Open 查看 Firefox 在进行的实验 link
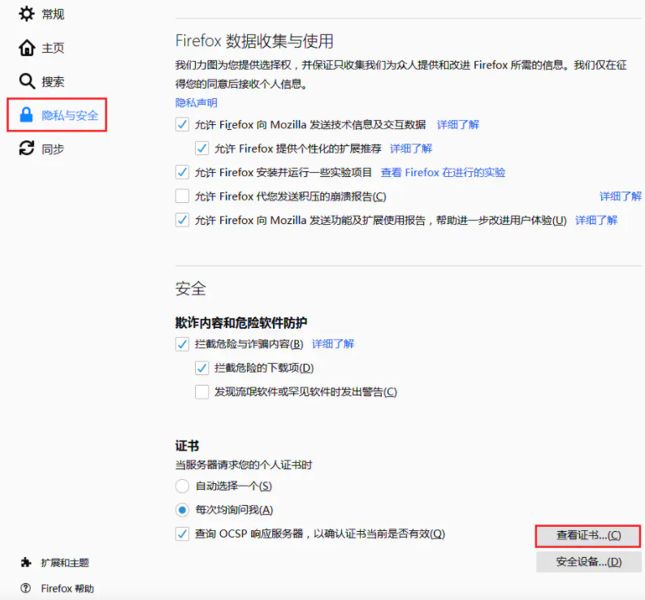The width and height of the screenshot is (645, 600). (443, 172)
